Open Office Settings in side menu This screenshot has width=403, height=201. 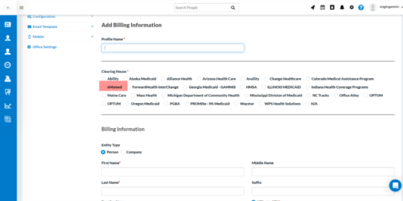44,47
